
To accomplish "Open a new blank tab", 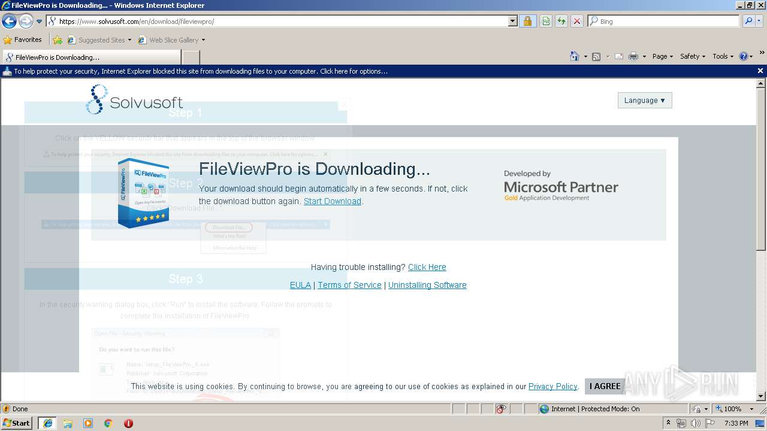I will click(191, 57).
